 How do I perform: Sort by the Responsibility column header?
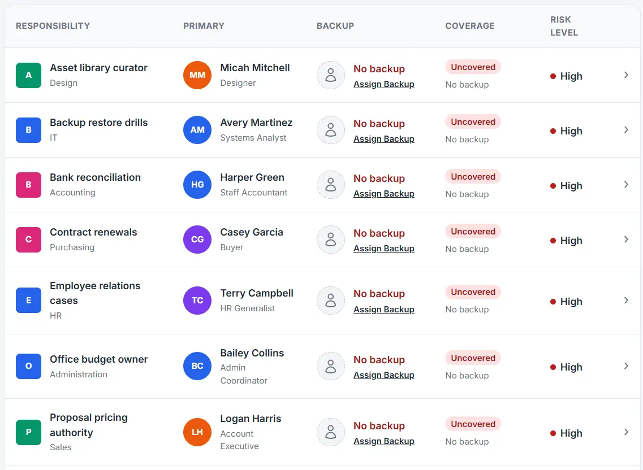[x=53, y=26]
